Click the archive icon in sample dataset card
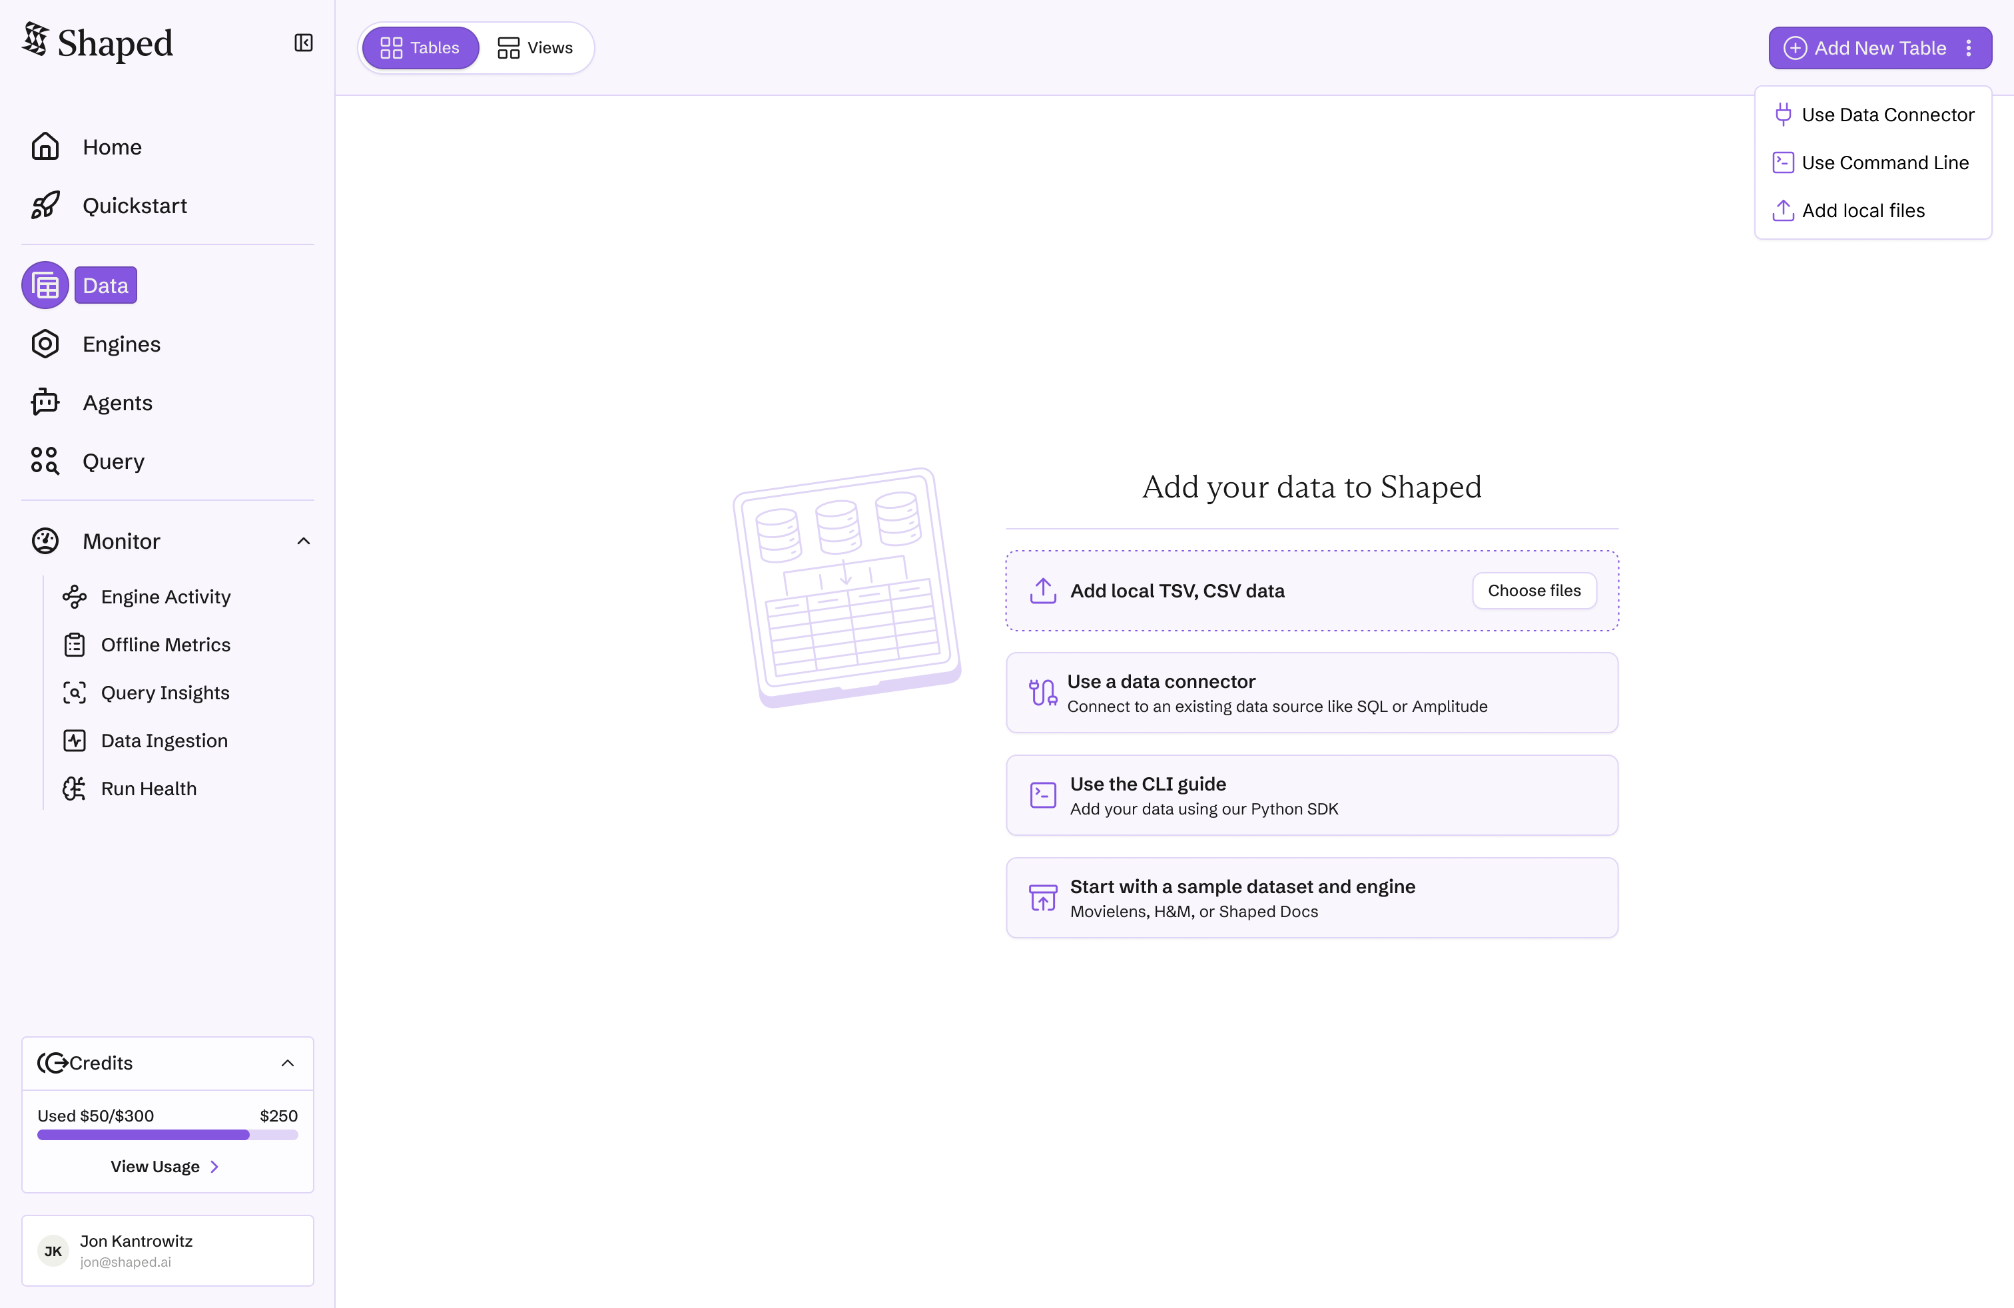 (x=1044, y=898)
